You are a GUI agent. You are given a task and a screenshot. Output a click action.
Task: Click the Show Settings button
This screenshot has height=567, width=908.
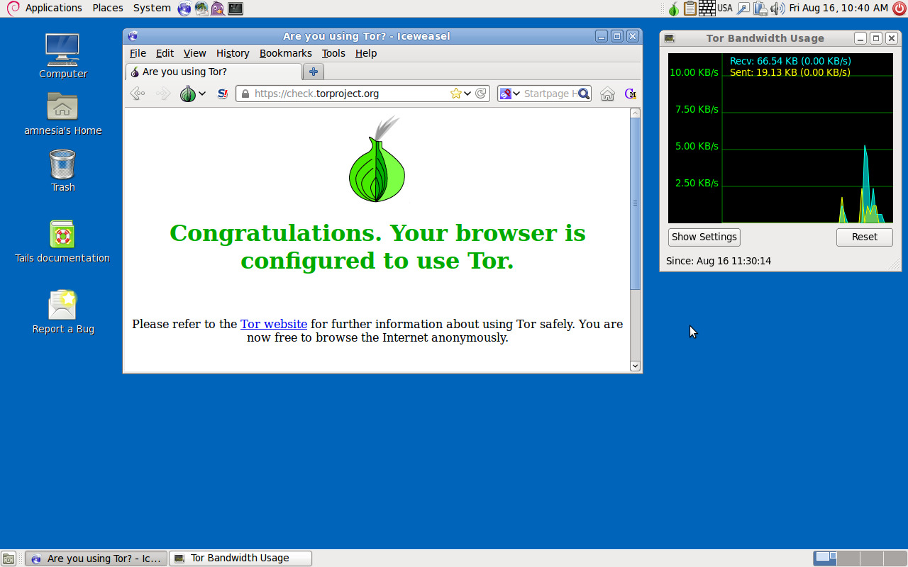pyautogui.click(x=704, y=237)
